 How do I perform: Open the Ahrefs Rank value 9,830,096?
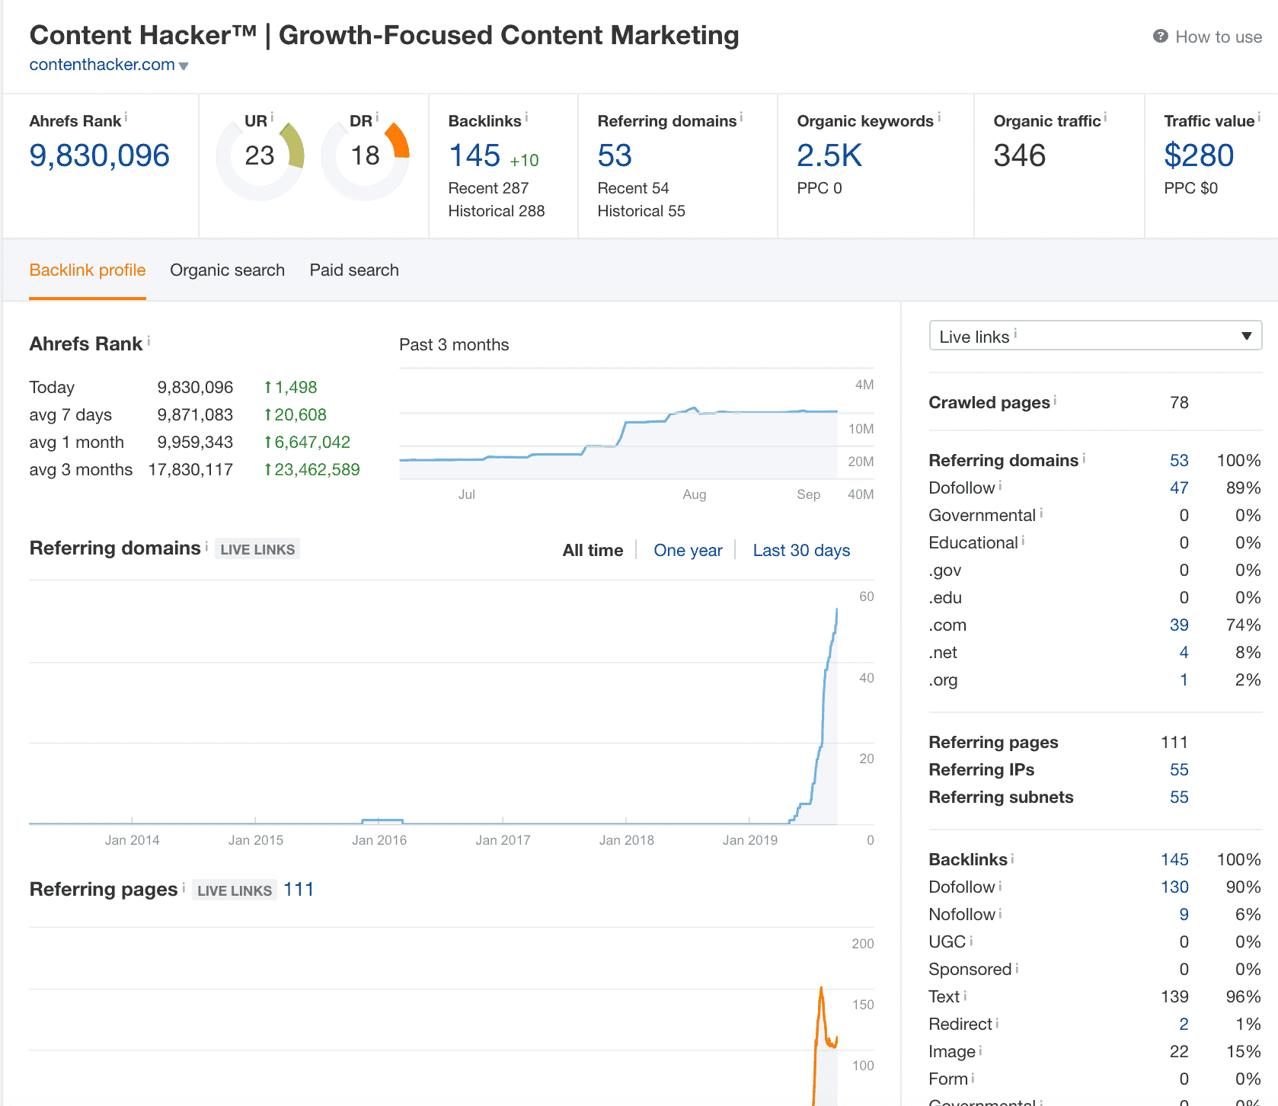coord(99,155)
